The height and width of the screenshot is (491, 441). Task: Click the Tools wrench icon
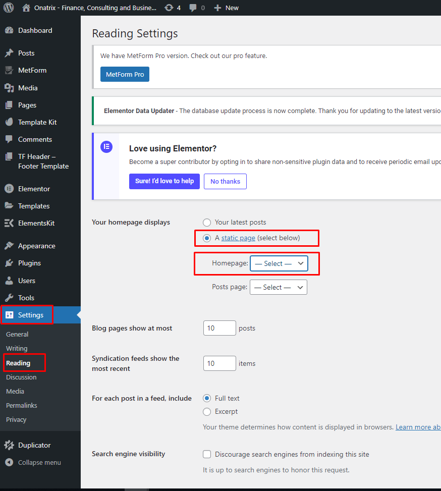9,298
